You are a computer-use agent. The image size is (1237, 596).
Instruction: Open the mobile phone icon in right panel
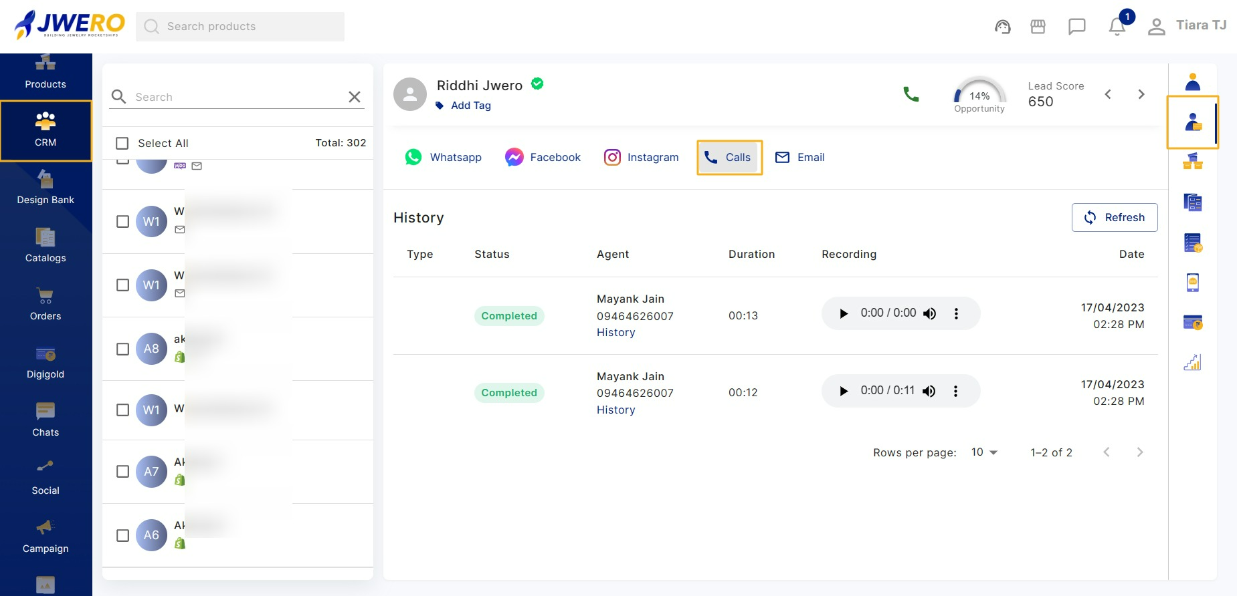(x=1193, y=283)
